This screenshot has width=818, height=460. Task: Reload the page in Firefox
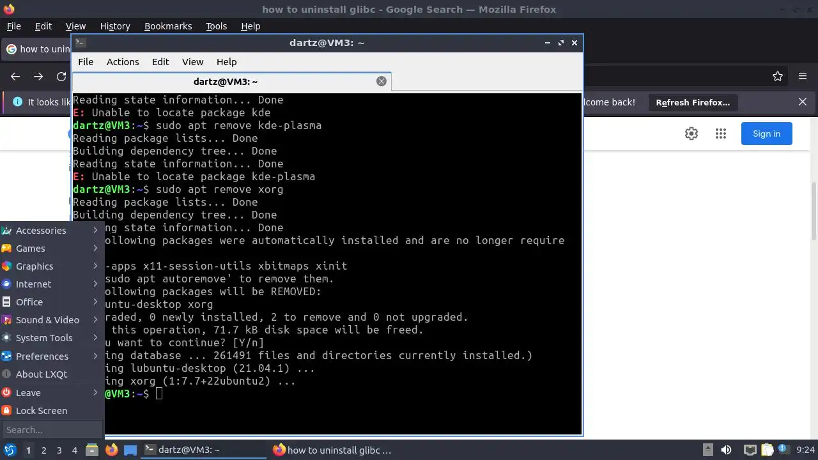point(61,77)
